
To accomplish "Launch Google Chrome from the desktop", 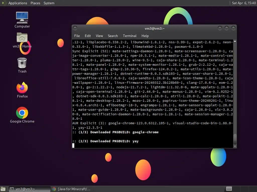I will click(22, 115).
